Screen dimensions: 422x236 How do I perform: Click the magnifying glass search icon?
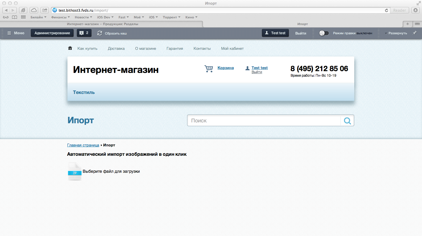347,120
